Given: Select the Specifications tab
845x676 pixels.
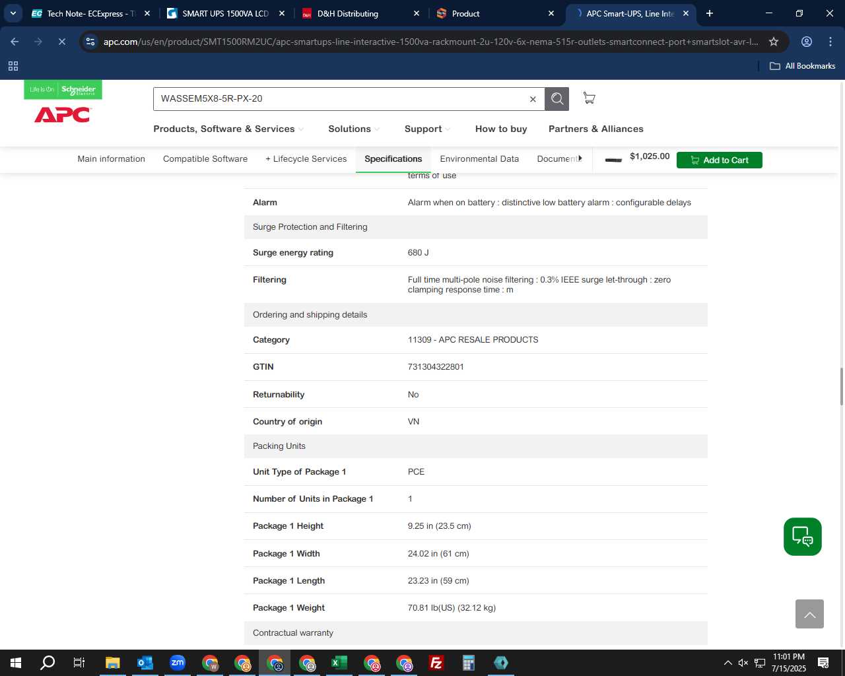Looking at the screenshot, I should [393, 159].
